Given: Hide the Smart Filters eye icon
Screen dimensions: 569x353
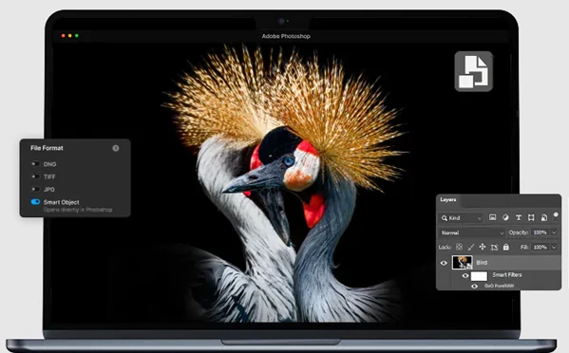Looking at the screenshot, I should coord(465,276).
